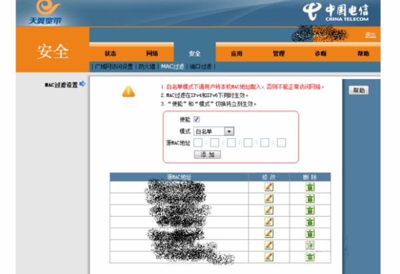
Task: Toggle the 使能 enable checkbox
Action: [197, 120]
